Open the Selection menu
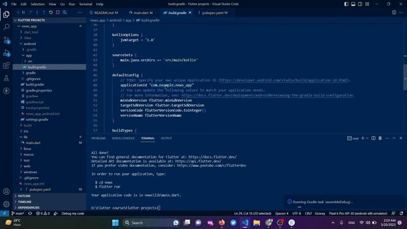Screen dimensions: 407x229 point(38,4)
